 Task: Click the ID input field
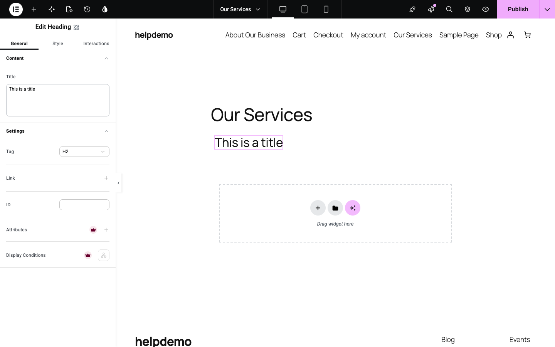[84, 205]
